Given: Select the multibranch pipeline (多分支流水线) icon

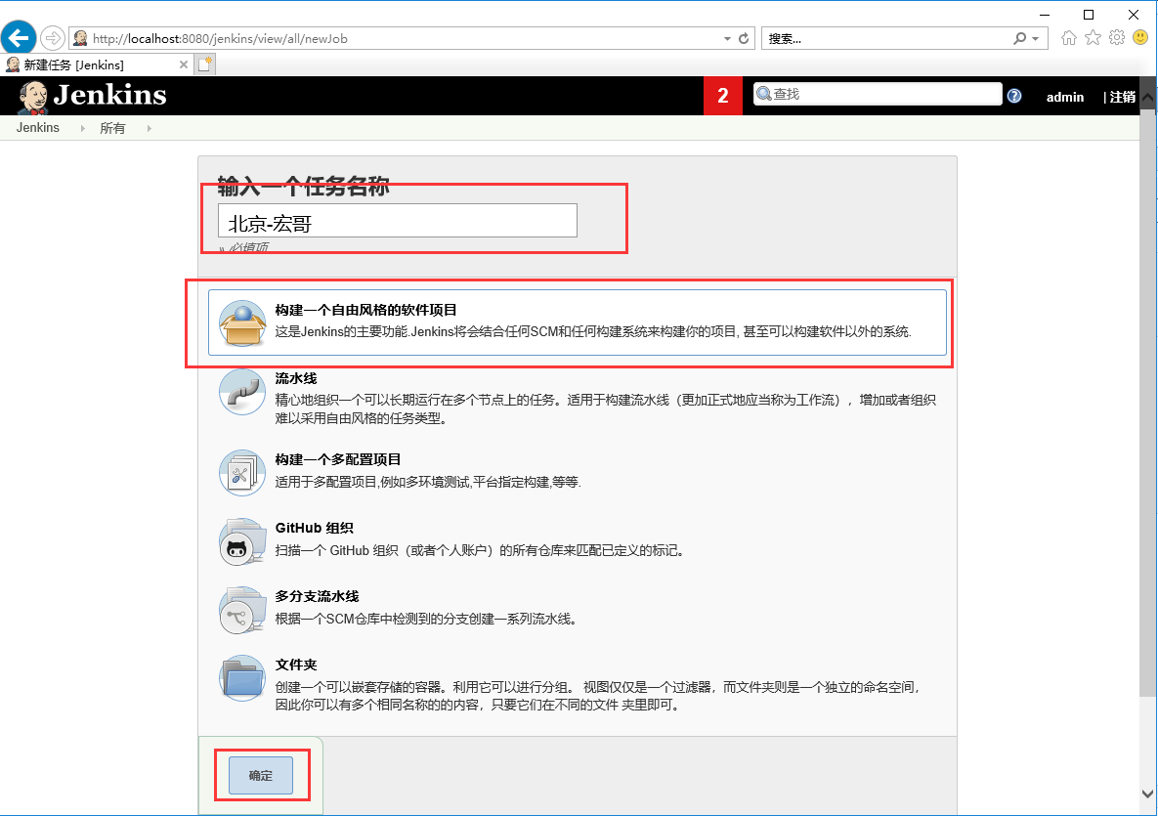Looking at the screenshot, I should pyautogui.click(x=242, y=610).
